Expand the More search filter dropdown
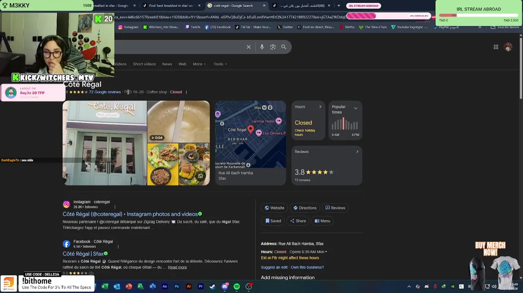This screenshot has width=523, height=293. click(x=199, y=64)
